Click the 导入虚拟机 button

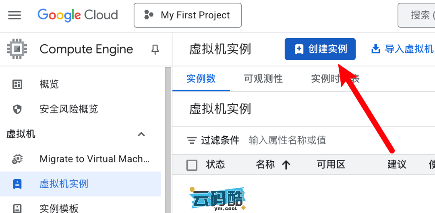[x=402, y=49]
